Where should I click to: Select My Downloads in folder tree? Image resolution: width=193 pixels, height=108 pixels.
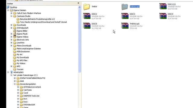pos(23,57)
